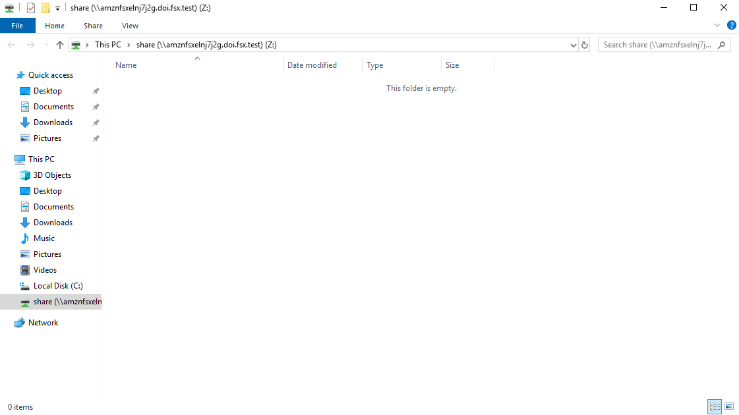Open the Music folder

(44, 238)
